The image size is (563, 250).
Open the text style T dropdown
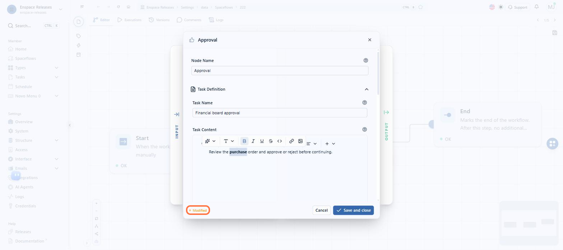[229, 141]
